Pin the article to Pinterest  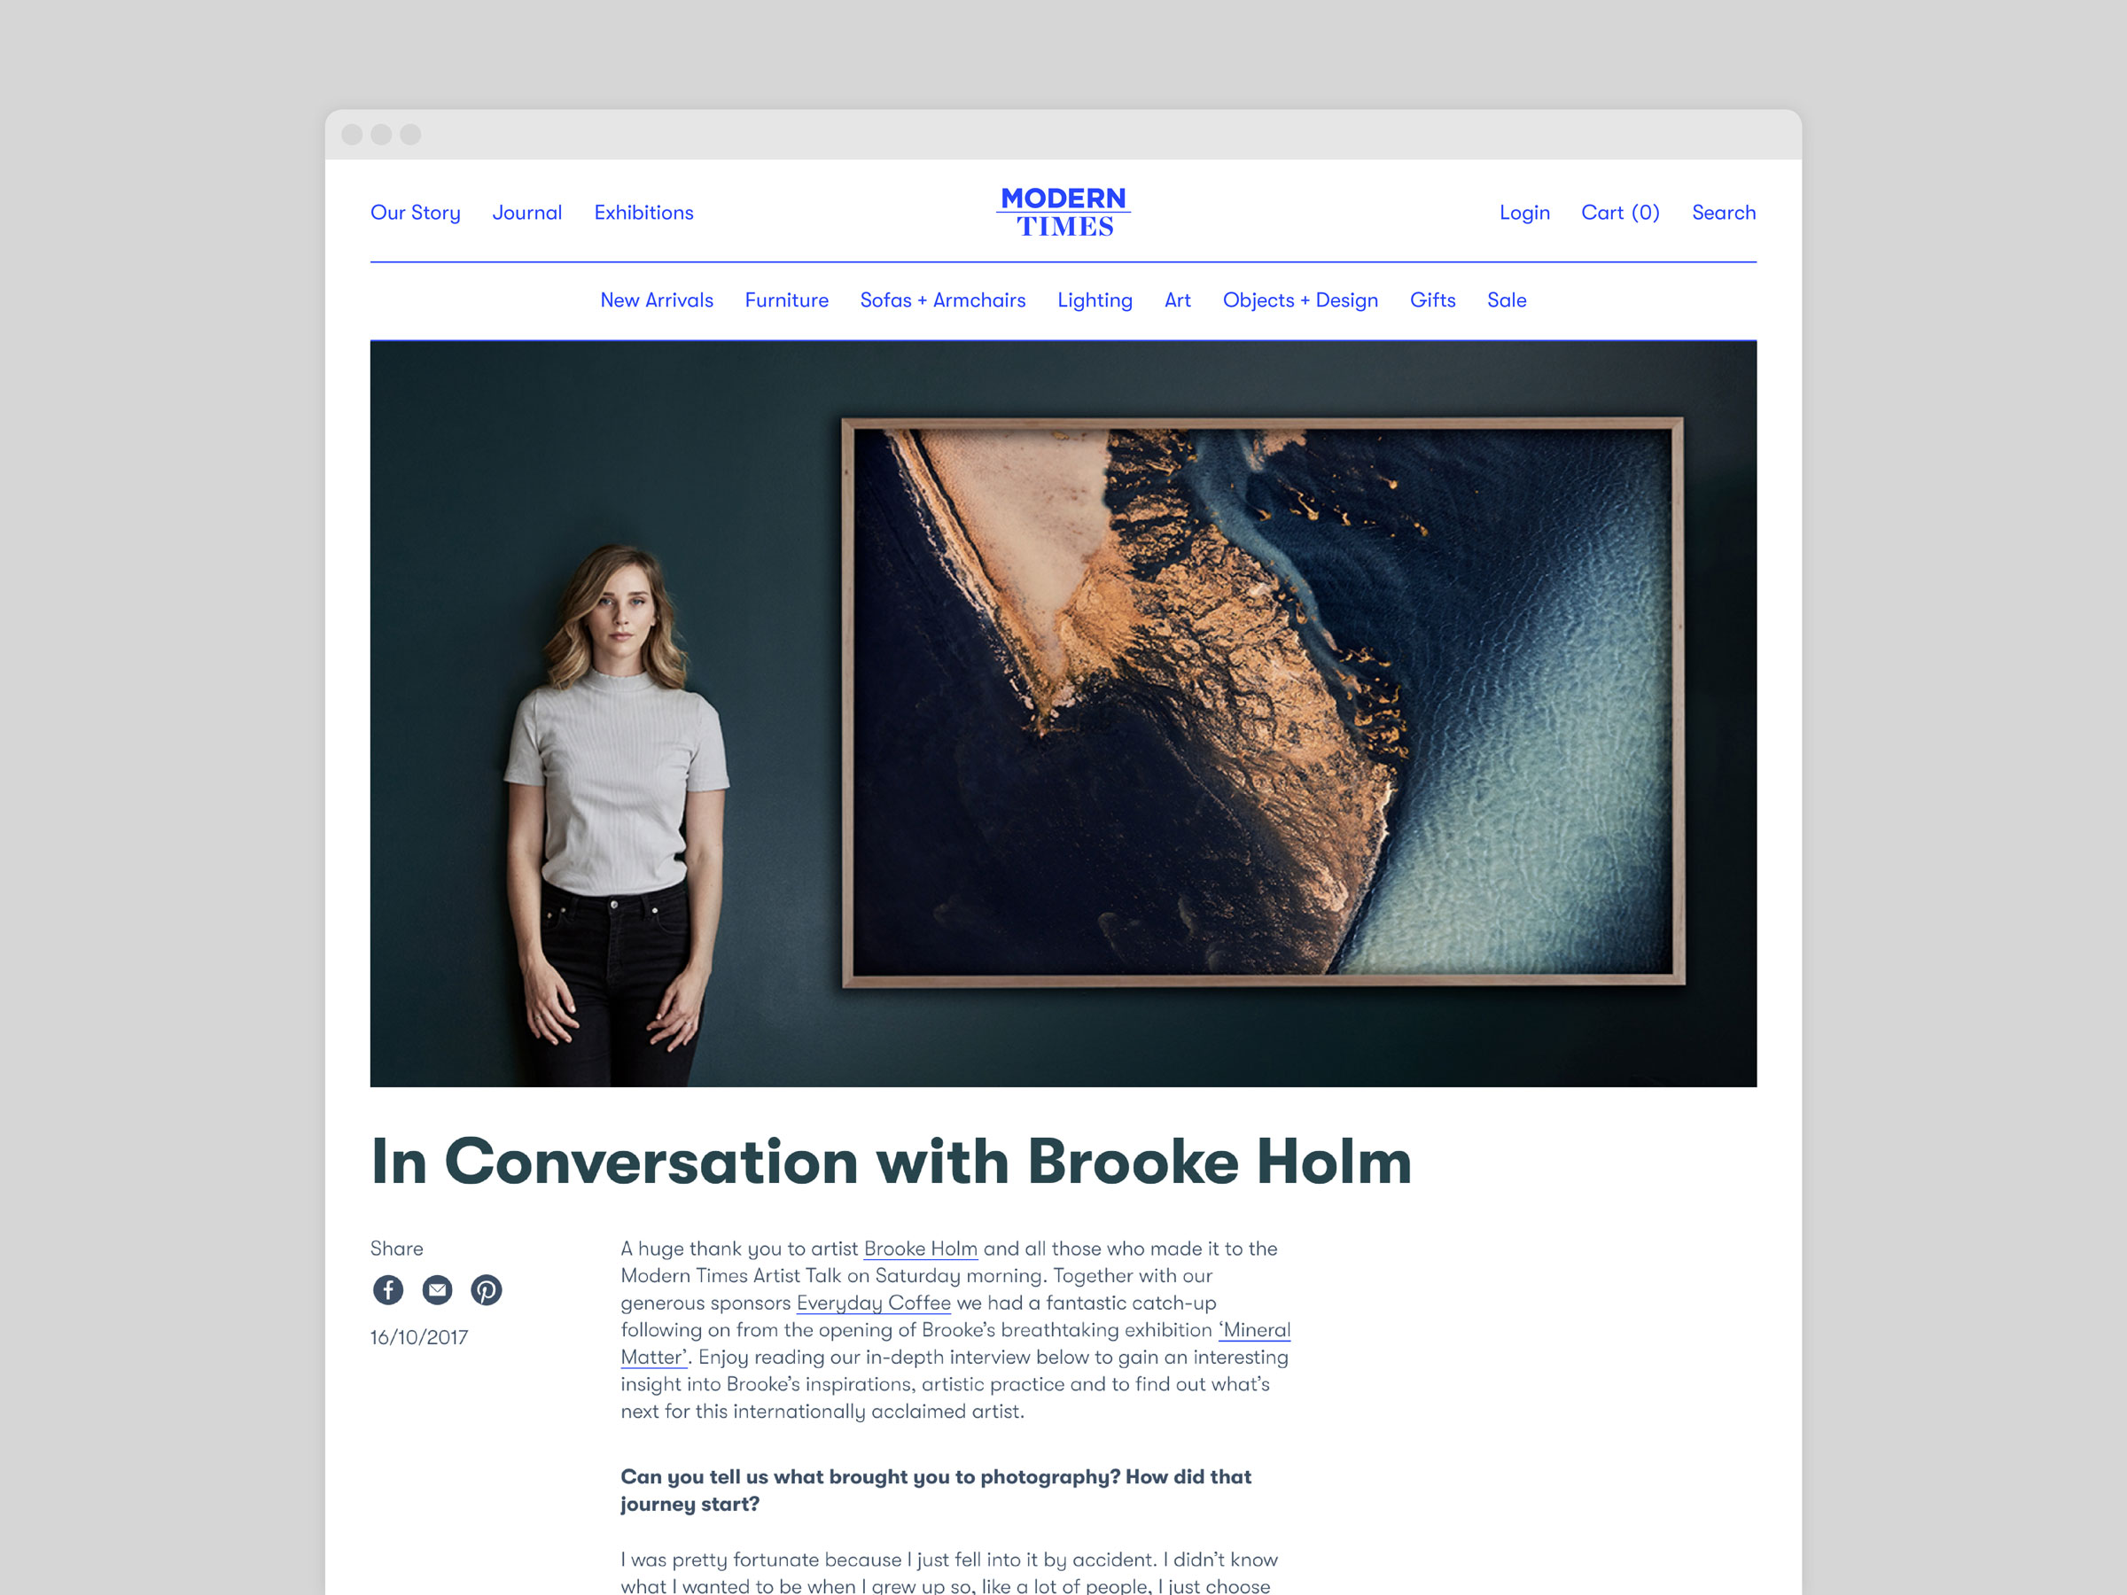[x=487, y=1290]
